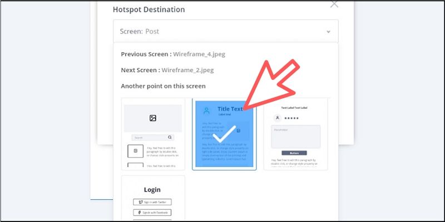The width and height of the screenshot is (445, 222).
Task: Close the Hotspot Destination dialog
Action: (334, 4)
